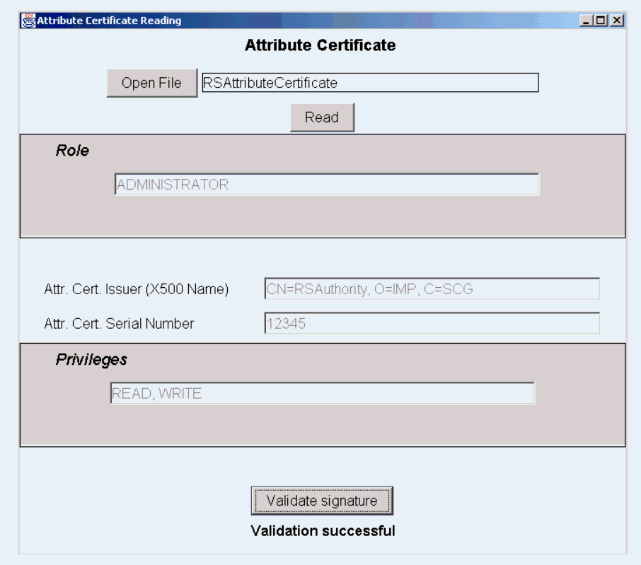Click the serial number field showing 12345
This screenshot has height=565, width=641.
coord(432,323)
